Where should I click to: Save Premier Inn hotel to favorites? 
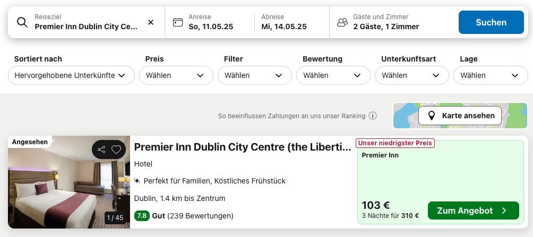[x=116, y=150]
